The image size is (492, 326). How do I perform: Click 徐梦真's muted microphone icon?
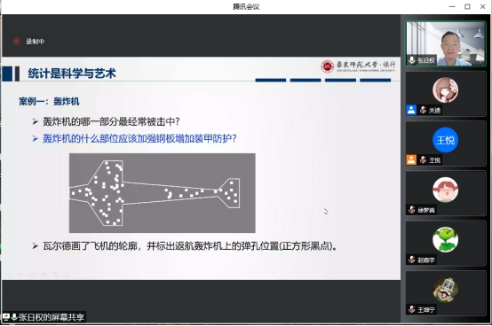pos(412,209)
